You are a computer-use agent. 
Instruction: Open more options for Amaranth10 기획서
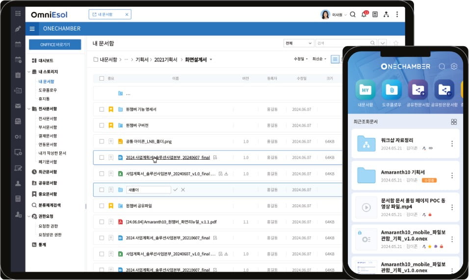pyautogui.click(x=452, y=175)
